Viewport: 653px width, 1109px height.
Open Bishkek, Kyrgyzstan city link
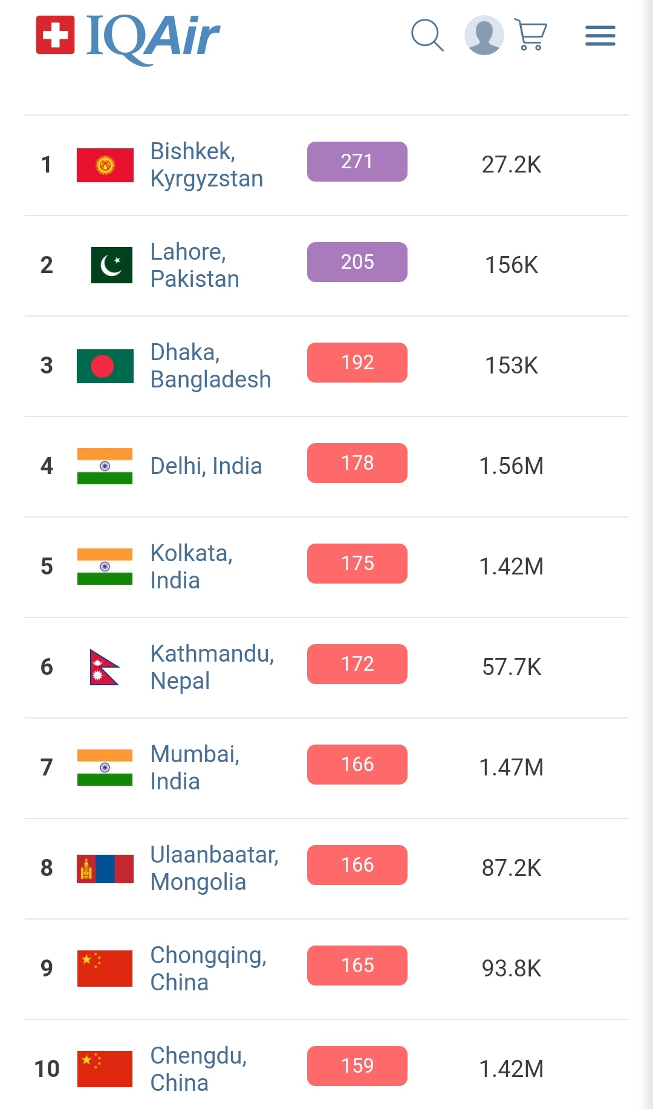coord(206,165)
